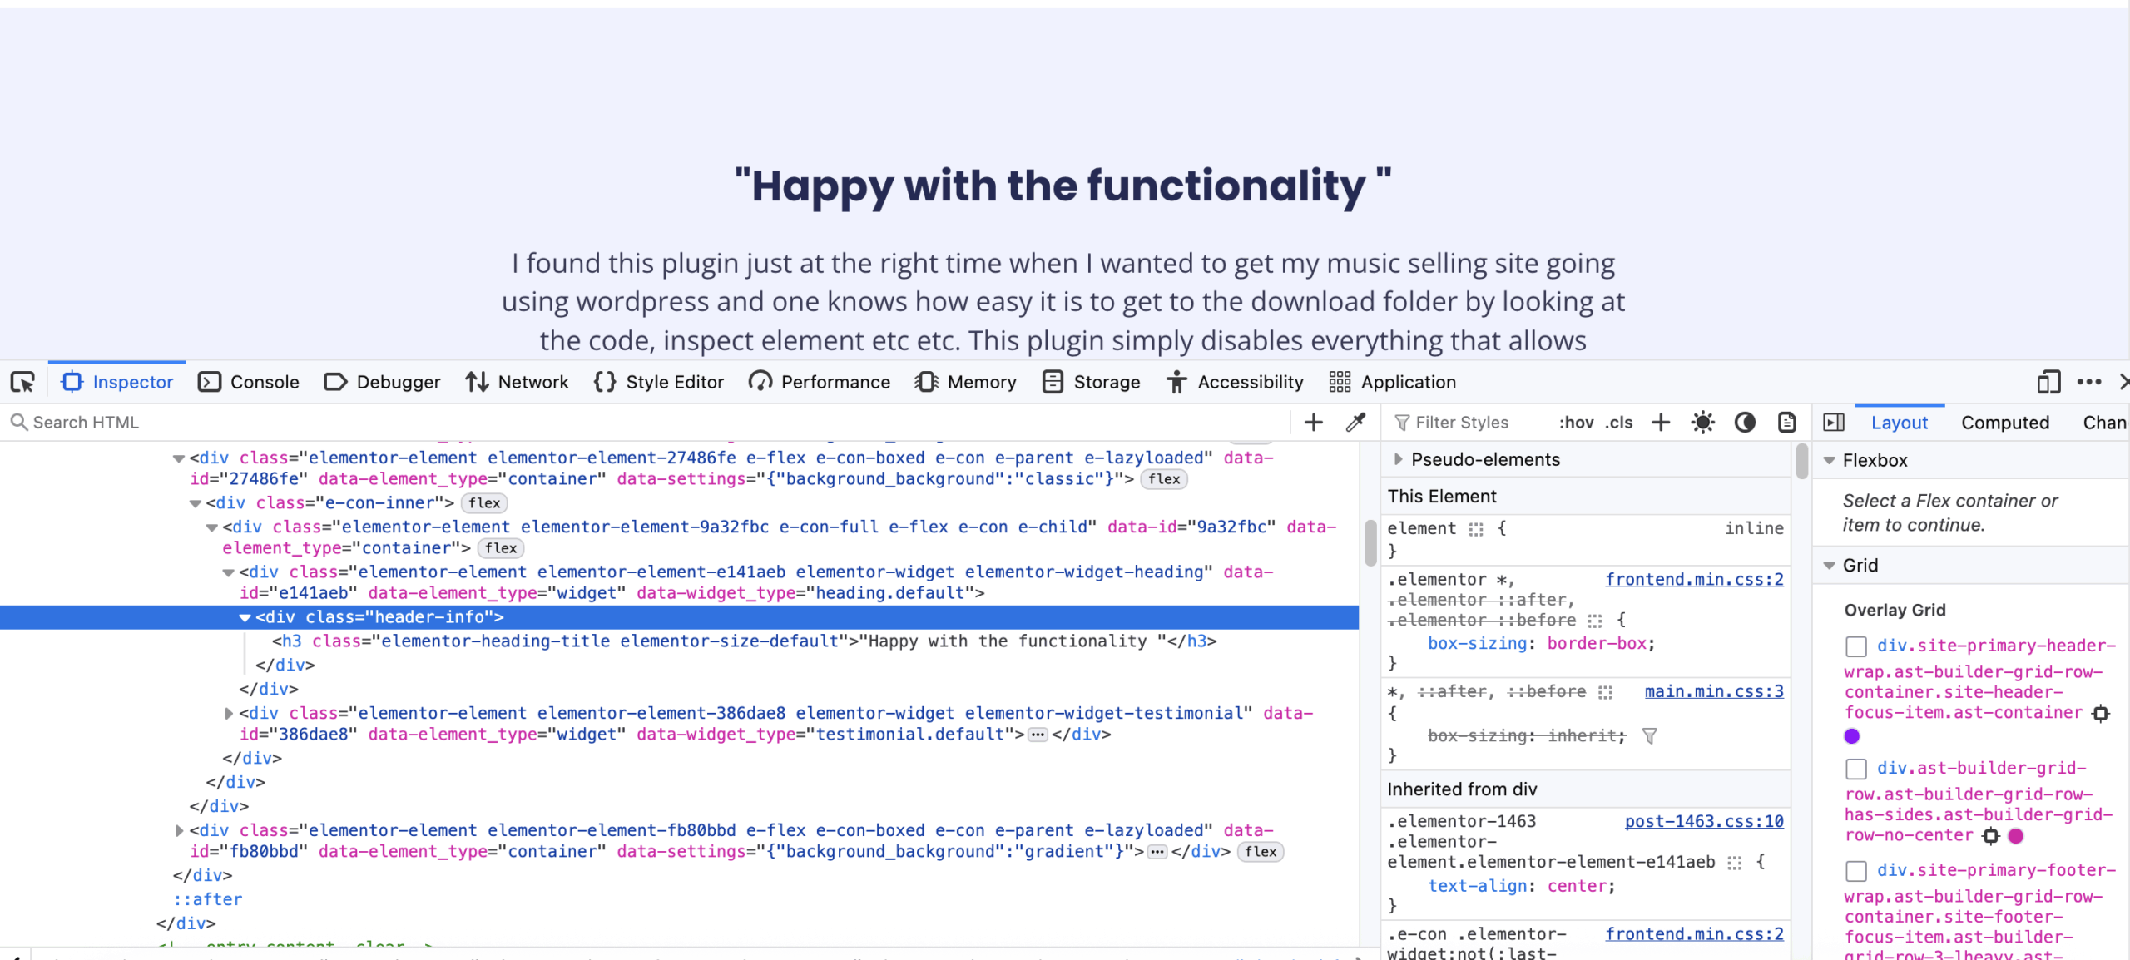Expand ellipsis in fb80bbd container div

pos(1157,852)
